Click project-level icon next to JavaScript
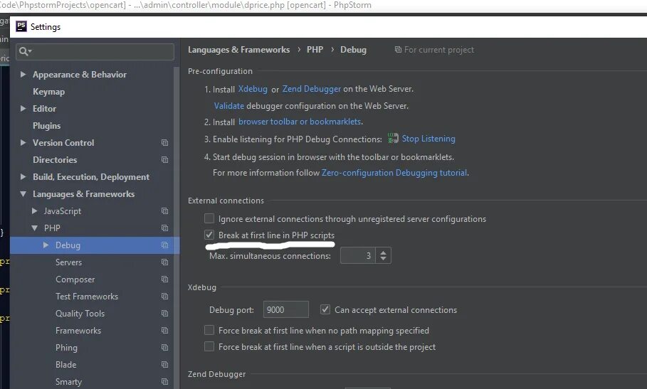The image size is (647, 389). point(164,211)
